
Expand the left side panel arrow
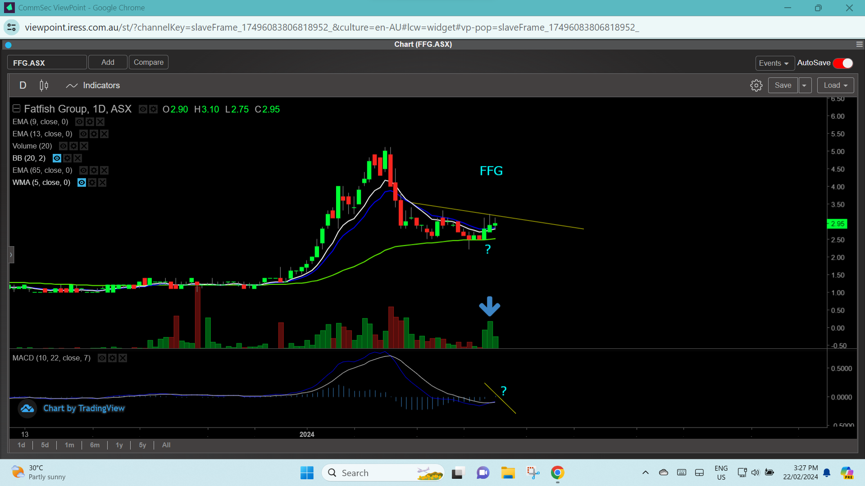pyautogui.click(x=11, y=255)
